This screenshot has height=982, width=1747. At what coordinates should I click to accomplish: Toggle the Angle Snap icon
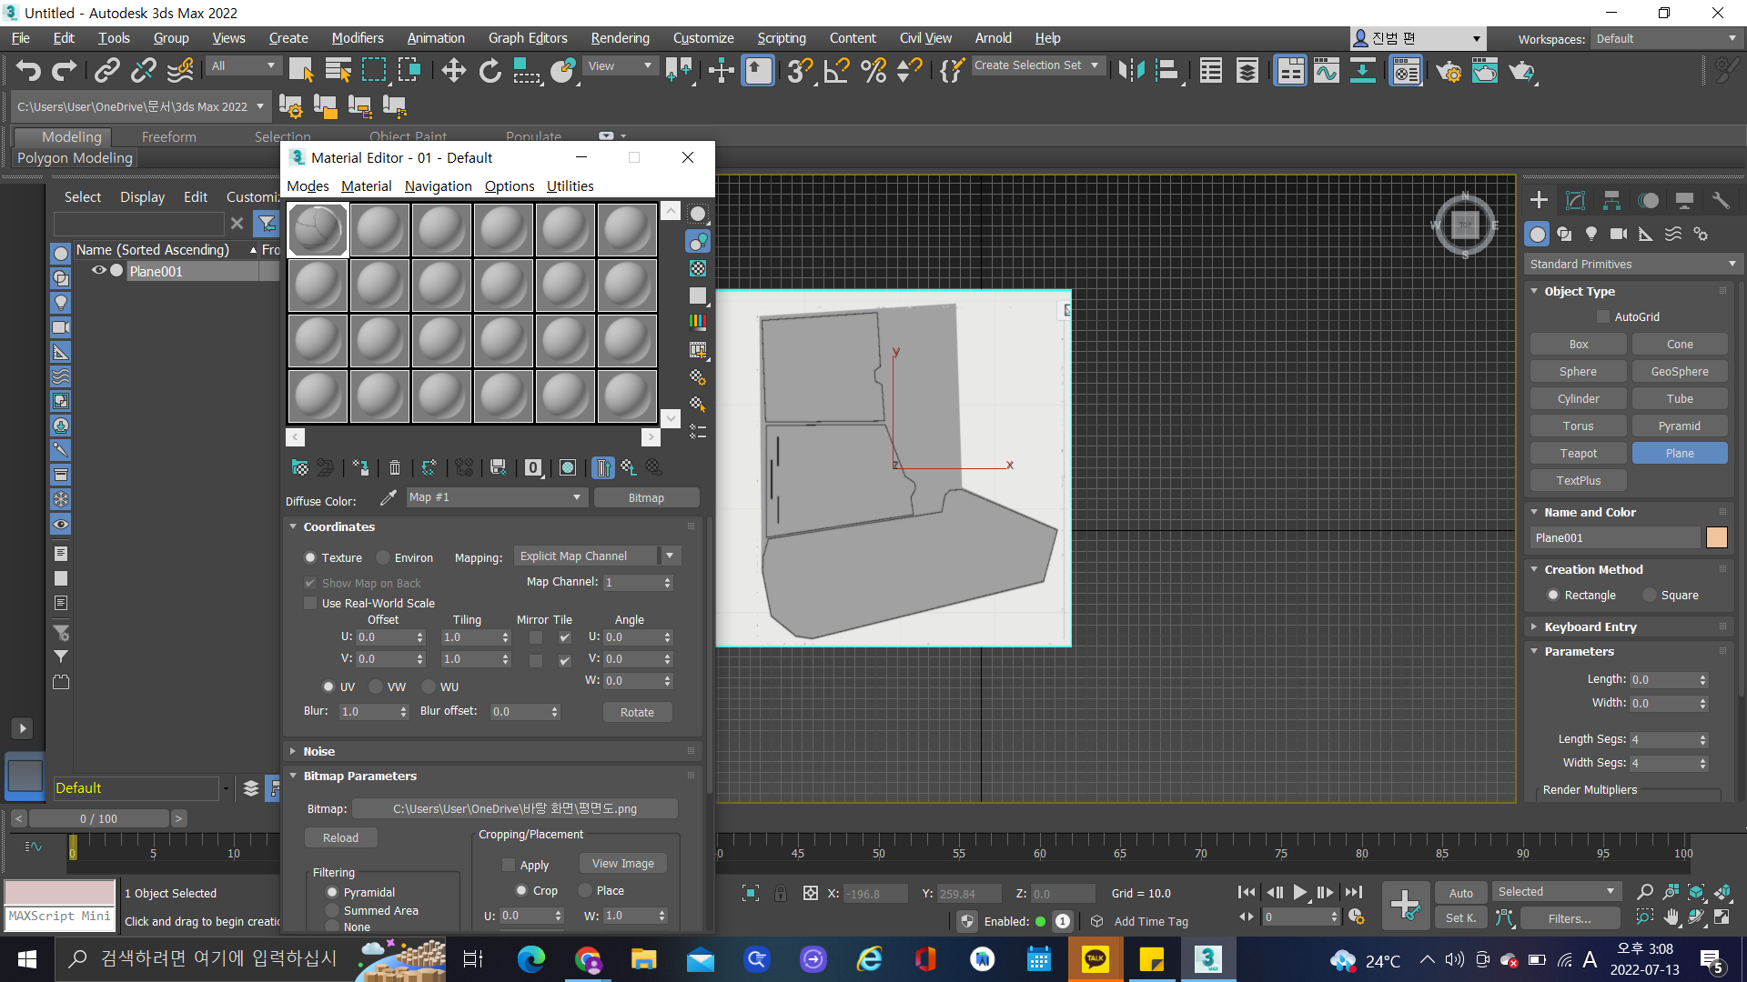pyautogui.click(x=836, y=70)
